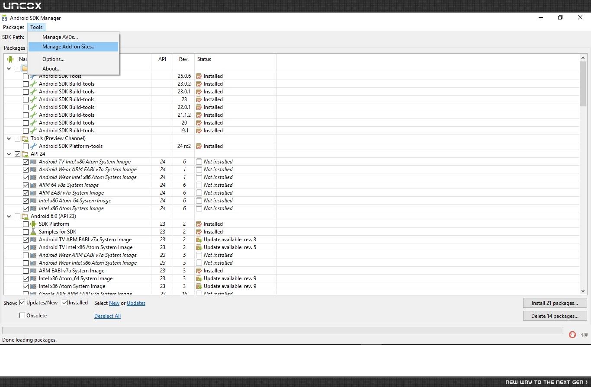Screen dimensions: 591x387
Task: Enable the Obsolete checkbox
Action: point(22,316)
